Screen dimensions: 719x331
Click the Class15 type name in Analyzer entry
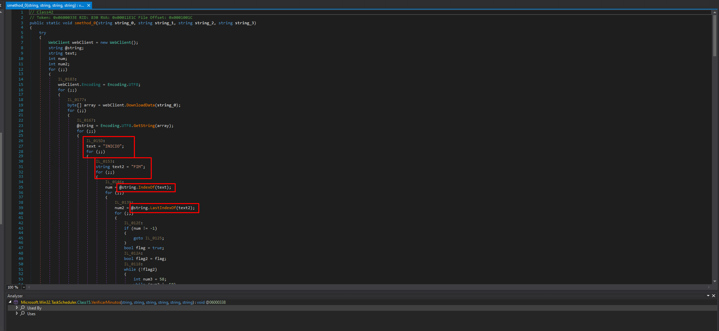[84, 302]
